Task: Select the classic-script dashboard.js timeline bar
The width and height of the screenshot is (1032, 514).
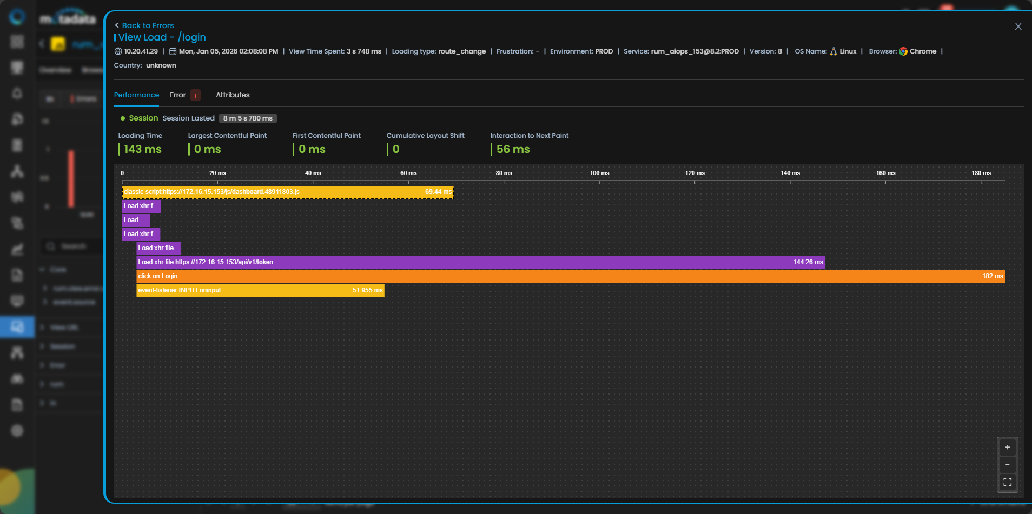Action: tap(287, 192)
